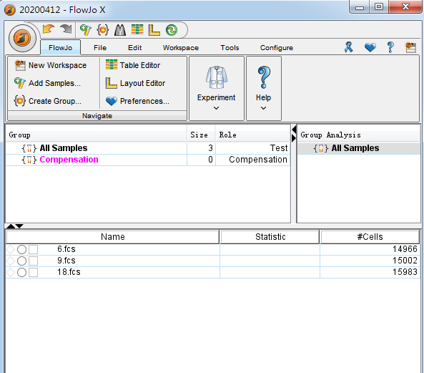Click the diamond marker for 6.fcs

tap(11, 250)
